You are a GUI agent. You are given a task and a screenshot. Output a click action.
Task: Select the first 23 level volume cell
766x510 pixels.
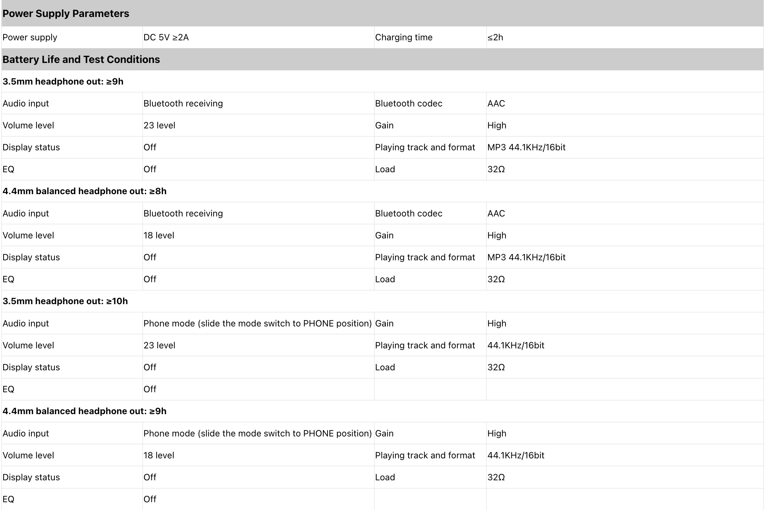(258, 126)
